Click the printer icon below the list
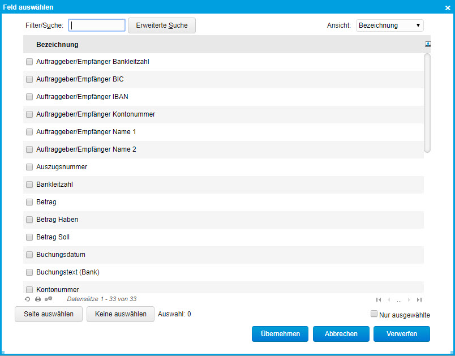 (38, 299)
